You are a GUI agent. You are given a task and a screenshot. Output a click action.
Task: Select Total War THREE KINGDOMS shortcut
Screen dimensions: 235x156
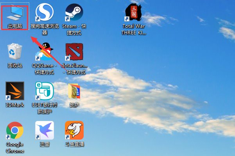click(133, 12)
